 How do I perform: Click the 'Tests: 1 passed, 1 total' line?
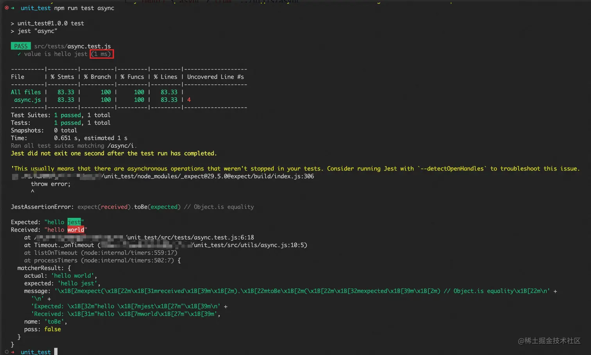click(61, 123)
